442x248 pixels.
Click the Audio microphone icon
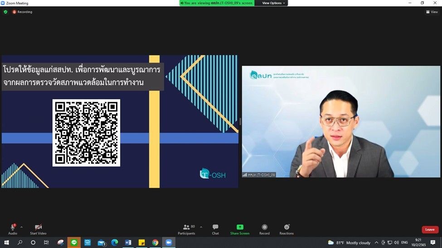13,227
